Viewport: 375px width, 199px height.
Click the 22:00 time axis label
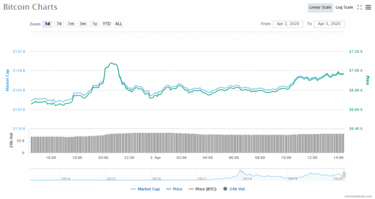point(130,158)
